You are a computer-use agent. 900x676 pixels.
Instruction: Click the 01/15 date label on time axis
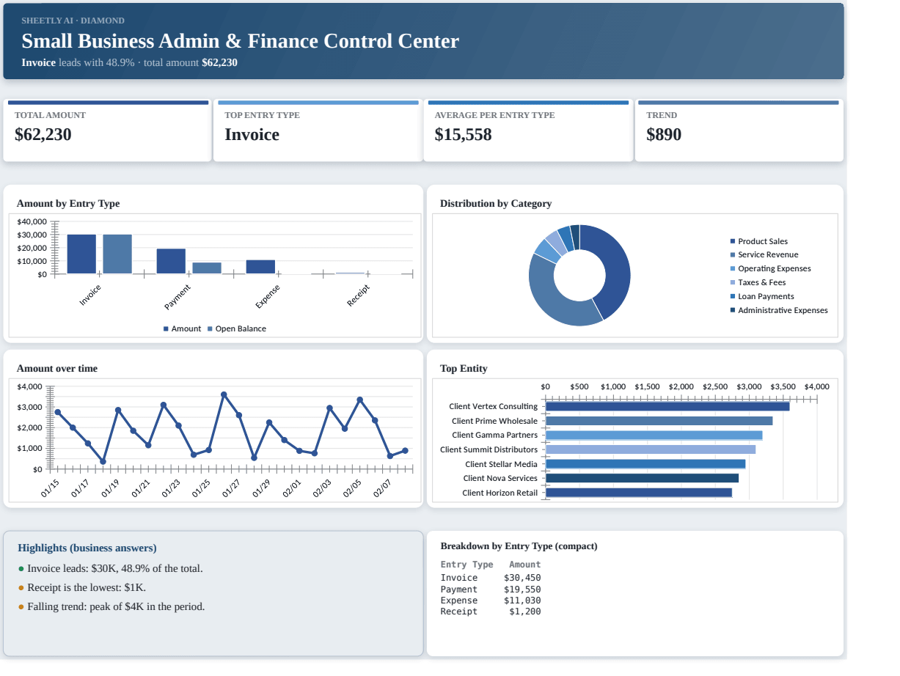click(50, 488)
